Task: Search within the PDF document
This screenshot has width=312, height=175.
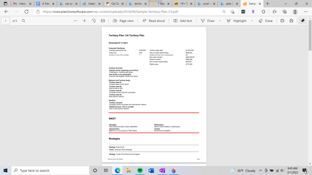Action: coord(24,21)
